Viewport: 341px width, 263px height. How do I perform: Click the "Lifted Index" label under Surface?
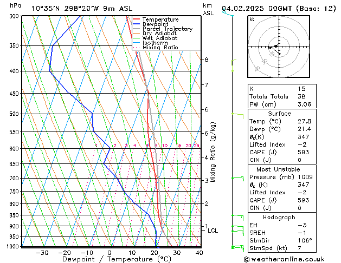(267, 144)
